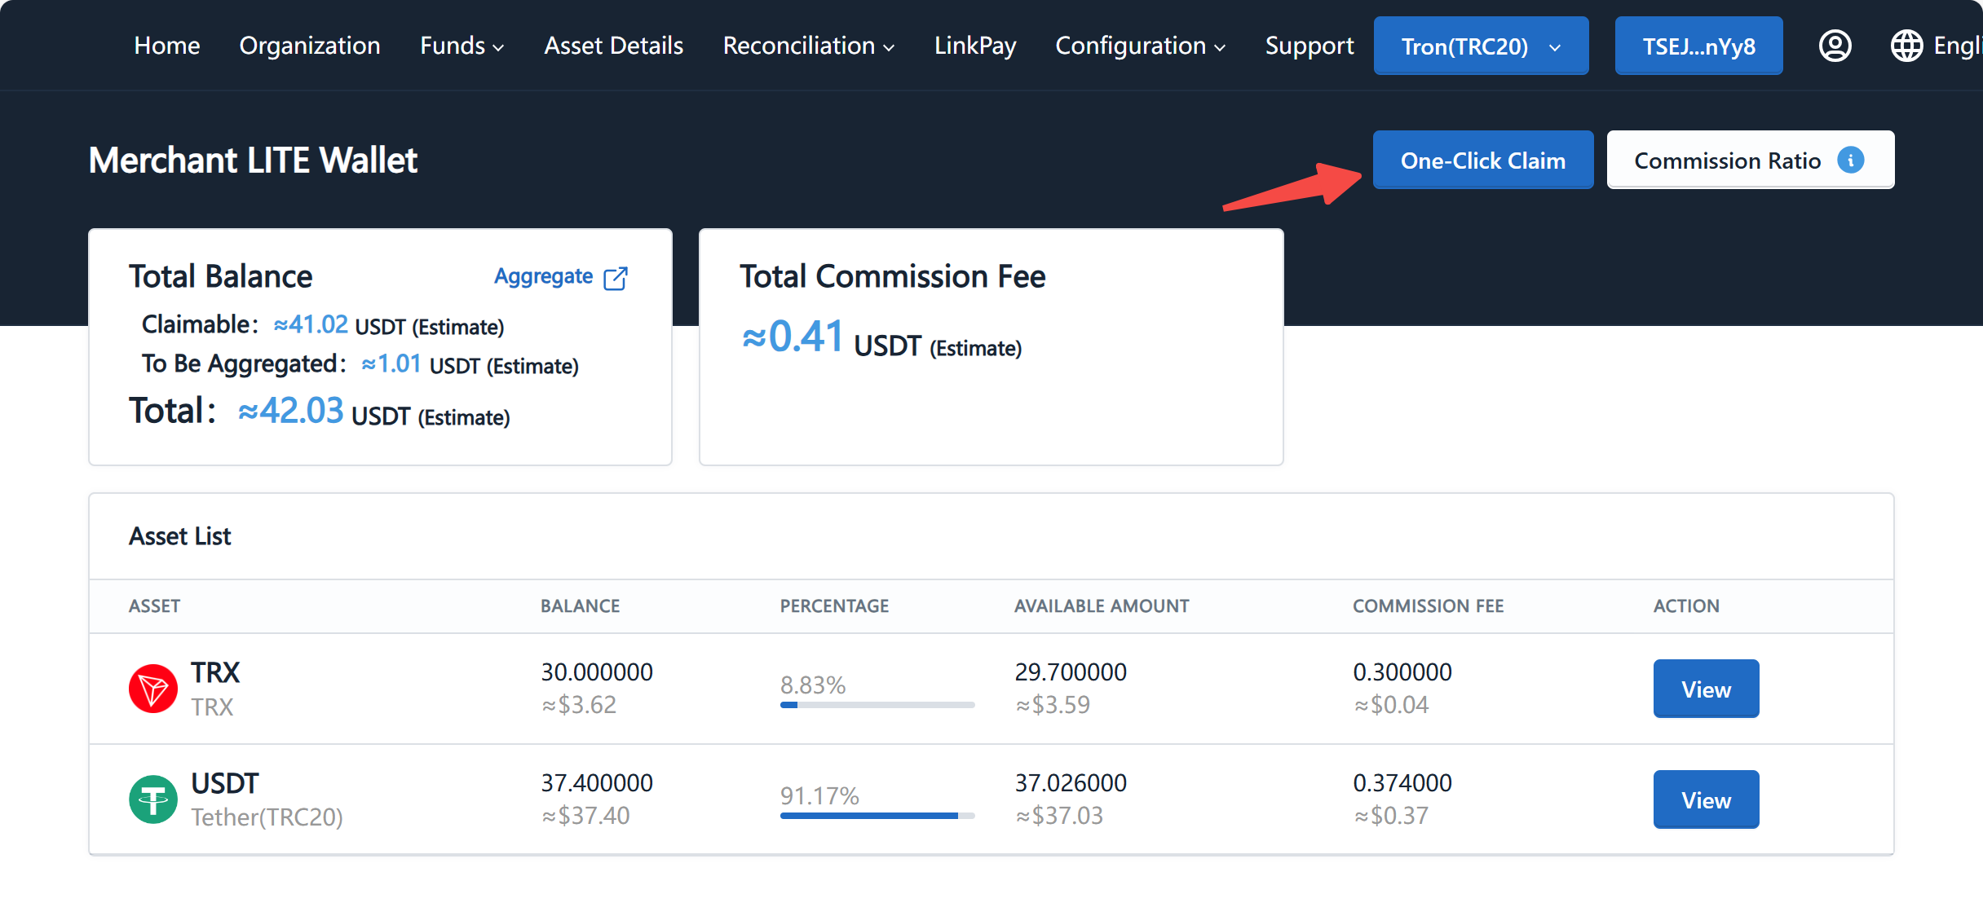Click the USDT available amount 37.026000
1983x916 pixels.
pos(1071,782)
